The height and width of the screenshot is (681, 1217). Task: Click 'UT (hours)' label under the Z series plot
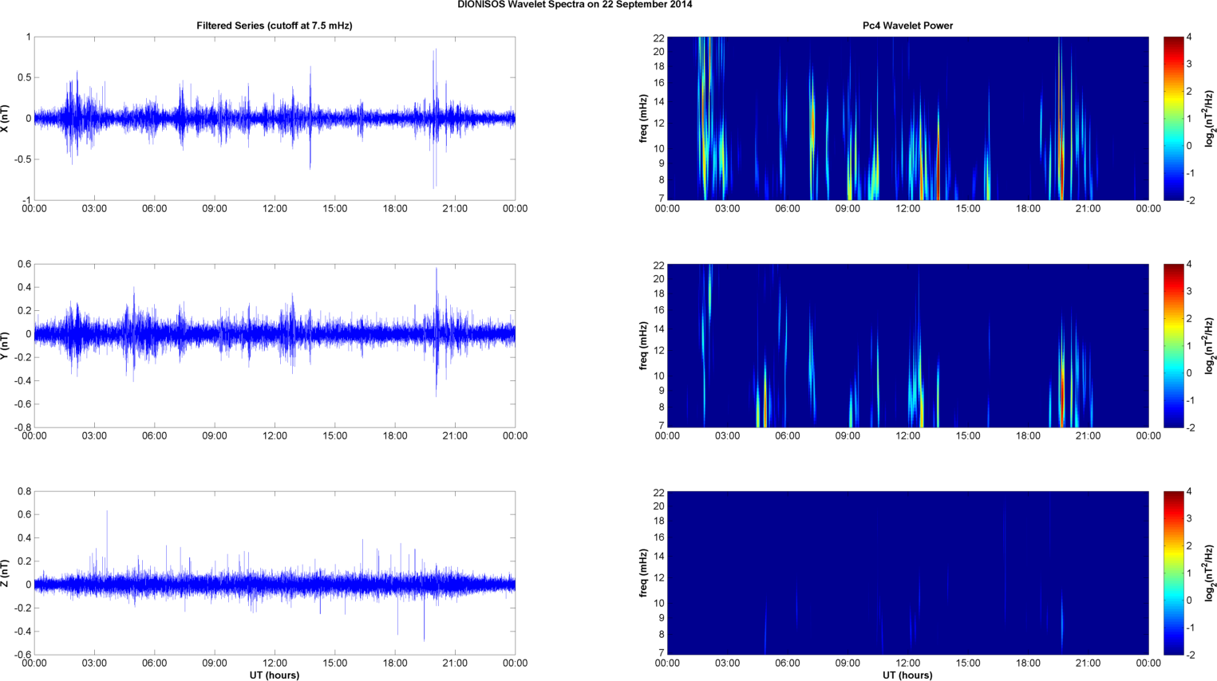275,675
